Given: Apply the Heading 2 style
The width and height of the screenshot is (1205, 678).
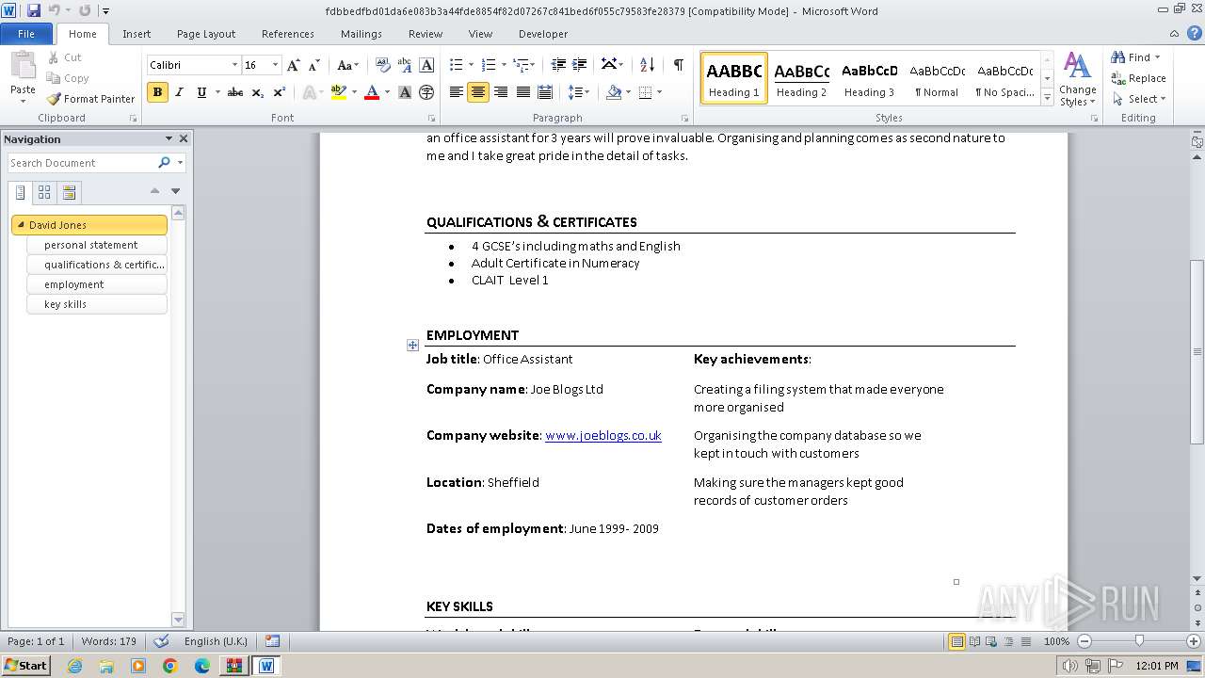Looking at the screenshot, I should point(802,78).
